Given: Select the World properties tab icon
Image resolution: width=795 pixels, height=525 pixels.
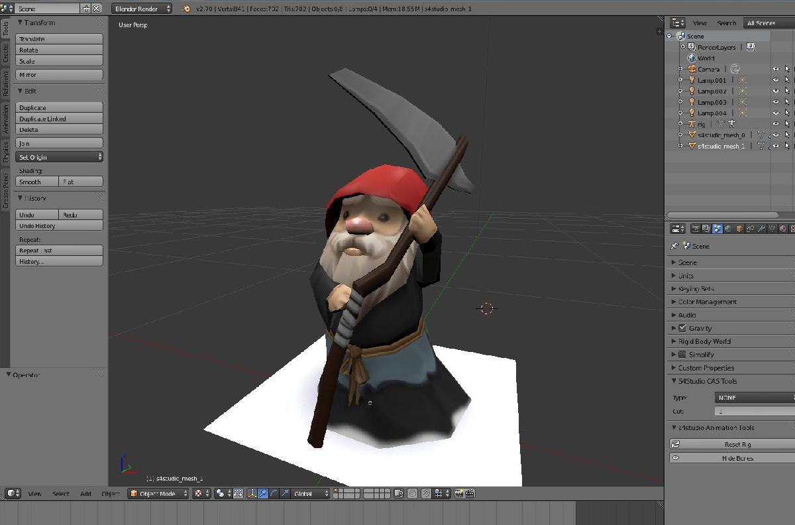Looking at the screenshot, I should tap(728, 229).
